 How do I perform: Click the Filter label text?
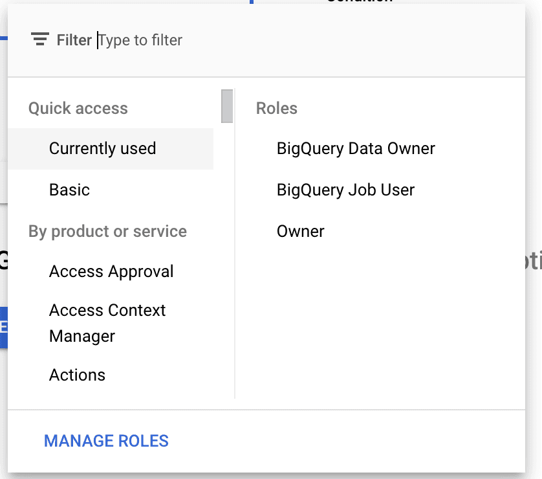point(74,40)
